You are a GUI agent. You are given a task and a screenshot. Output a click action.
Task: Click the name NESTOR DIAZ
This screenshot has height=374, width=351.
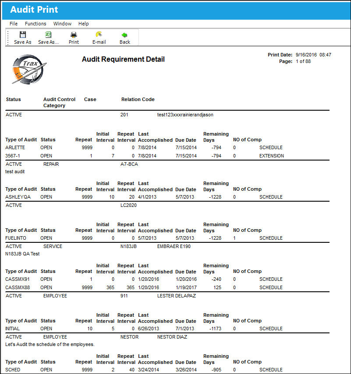172,337
